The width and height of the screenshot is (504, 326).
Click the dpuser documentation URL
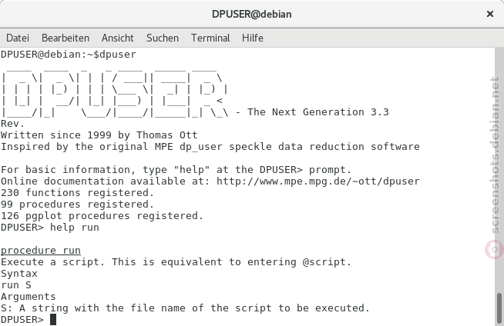coord(318,181)
